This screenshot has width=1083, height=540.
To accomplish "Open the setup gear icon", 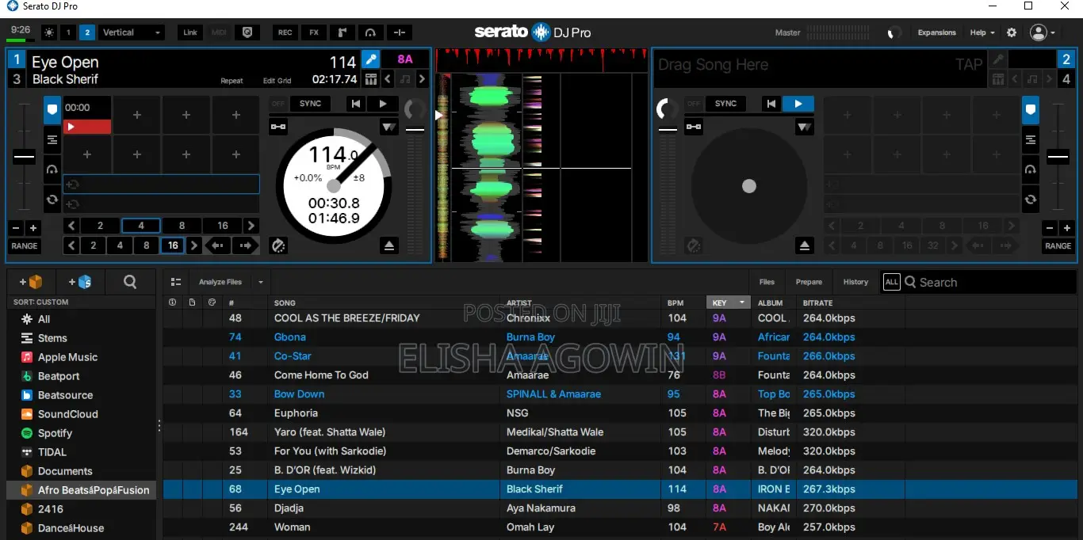I will click(x=1012, y=32).
